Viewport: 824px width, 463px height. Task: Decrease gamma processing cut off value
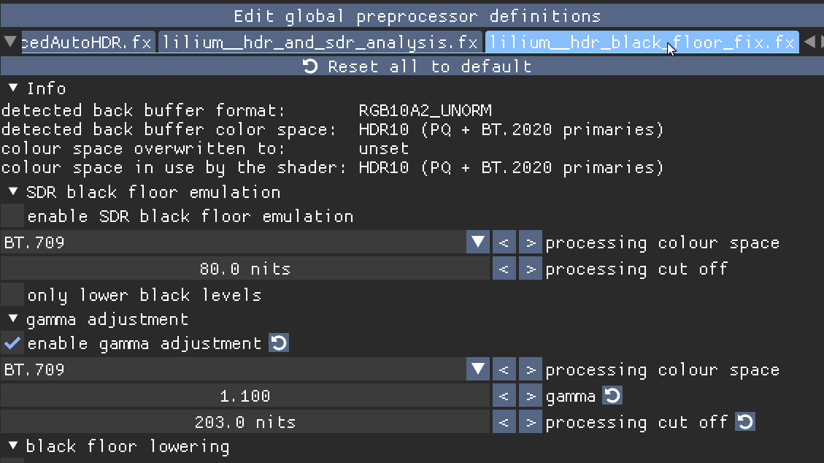tap(504, 422)
